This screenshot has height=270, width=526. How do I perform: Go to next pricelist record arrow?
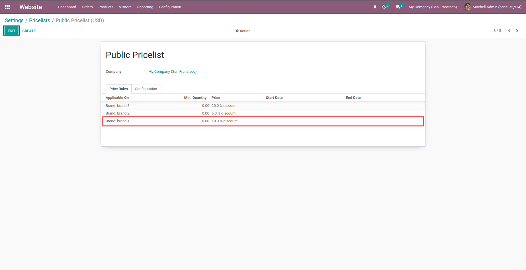[517, 31]
